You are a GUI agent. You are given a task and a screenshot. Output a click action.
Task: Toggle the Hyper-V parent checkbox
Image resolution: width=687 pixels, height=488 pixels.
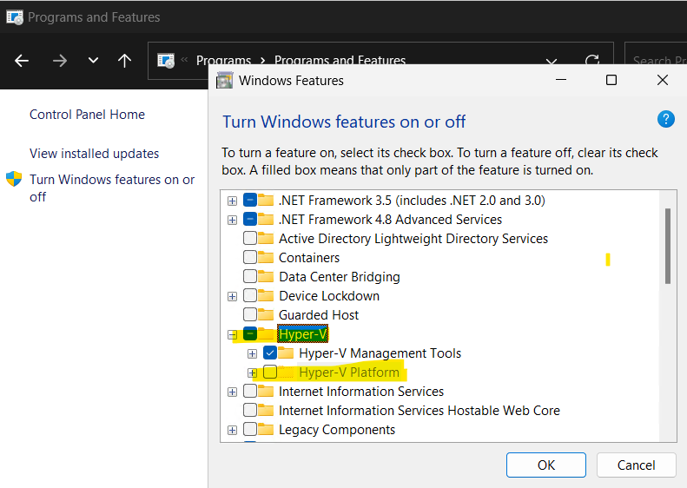click(x=250, y=333)
